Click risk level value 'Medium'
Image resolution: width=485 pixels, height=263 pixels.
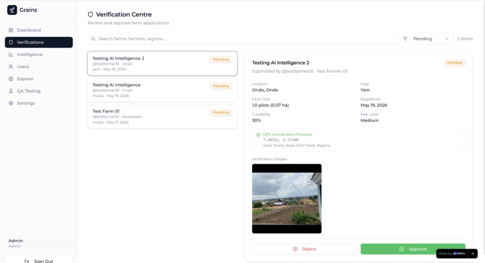(369, 120)
